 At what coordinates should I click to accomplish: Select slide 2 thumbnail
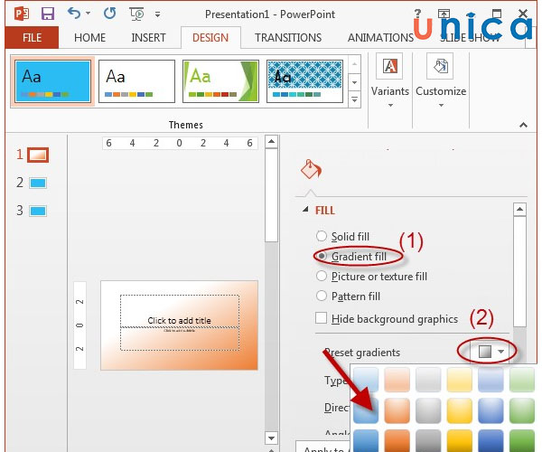(38, 183)
